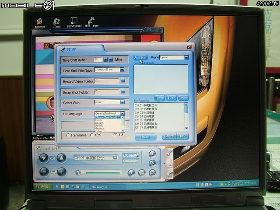Click the Found Channels list box
The height and width of the screenshot is (210, 280).
coord(161,79)
